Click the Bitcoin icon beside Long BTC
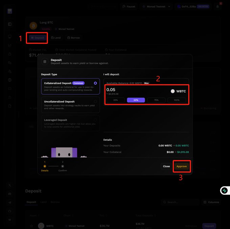The image size is (230, 229). pyautogui.click(x=33, y=26)
